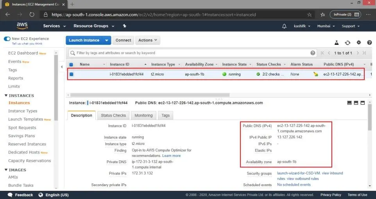
Task: Open the Mumbai region dropdown
Action: 326,26
